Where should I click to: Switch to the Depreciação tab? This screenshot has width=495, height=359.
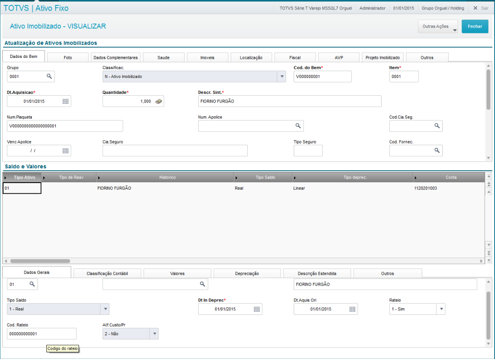pos(247,273)
